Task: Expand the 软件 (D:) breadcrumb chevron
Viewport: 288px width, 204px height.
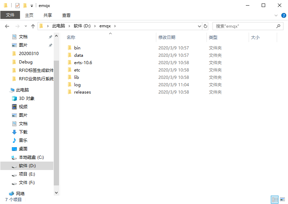Action: coord(95,26)
